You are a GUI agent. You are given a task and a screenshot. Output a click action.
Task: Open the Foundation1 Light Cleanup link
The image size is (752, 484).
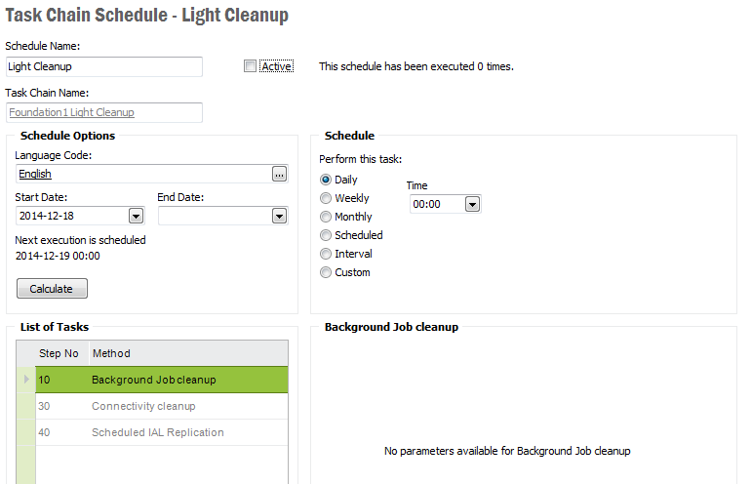tap(71, 112)
